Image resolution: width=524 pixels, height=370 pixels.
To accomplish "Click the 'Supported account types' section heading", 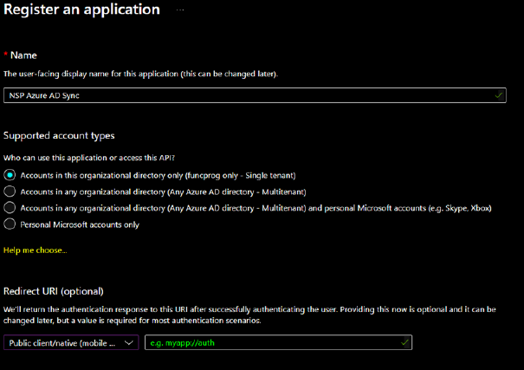I will coord(59,136).
